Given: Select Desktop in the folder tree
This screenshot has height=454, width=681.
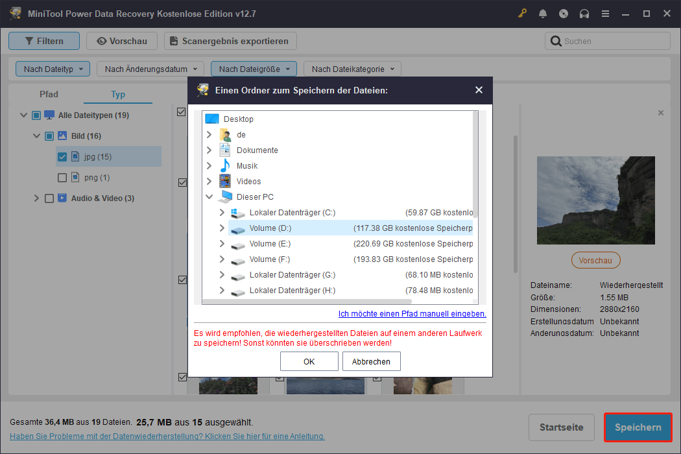Looking at the screenshot, I should click(x=239, y=119).
